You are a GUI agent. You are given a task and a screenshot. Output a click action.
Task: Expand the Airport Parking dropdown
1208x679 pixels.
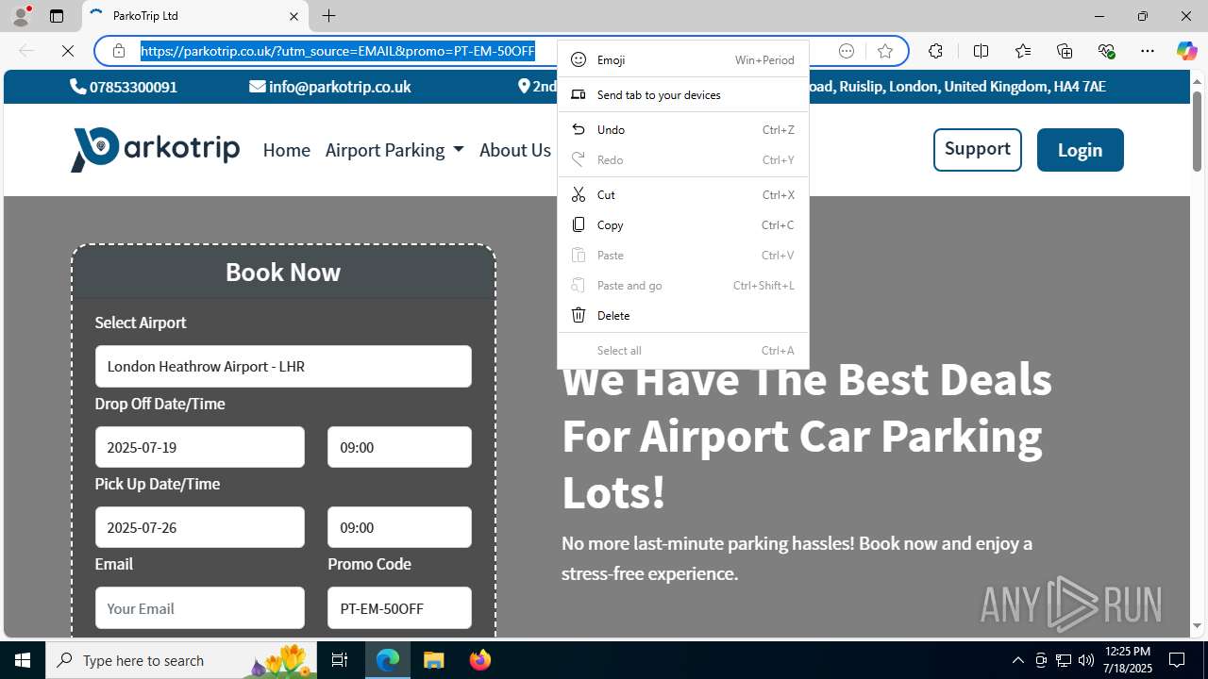(394, 150)
